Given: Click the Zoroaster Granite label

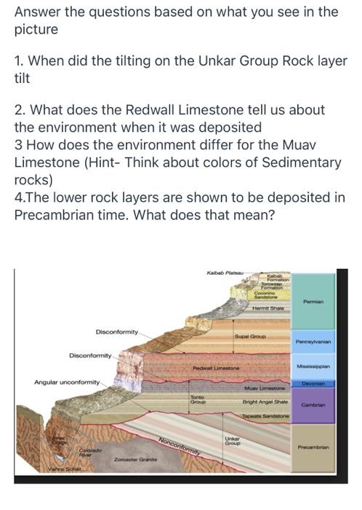Looking at the screenshot, I should pyautogui.click(x=136, y=460).
